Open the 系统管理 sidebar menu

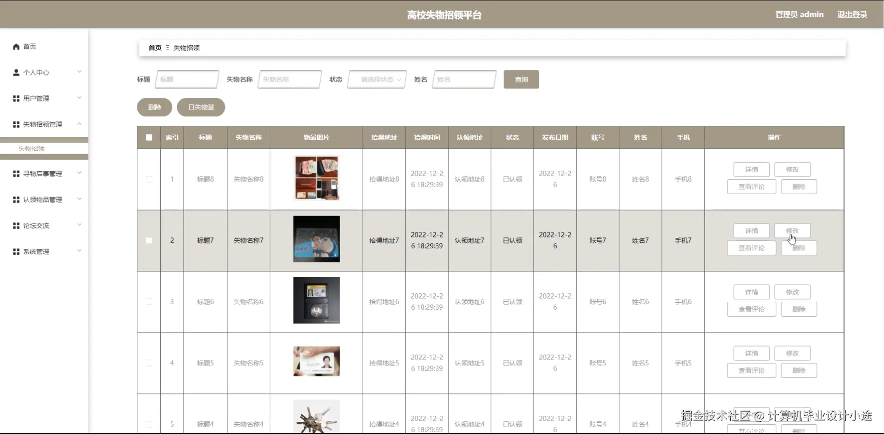coord(44,252)
